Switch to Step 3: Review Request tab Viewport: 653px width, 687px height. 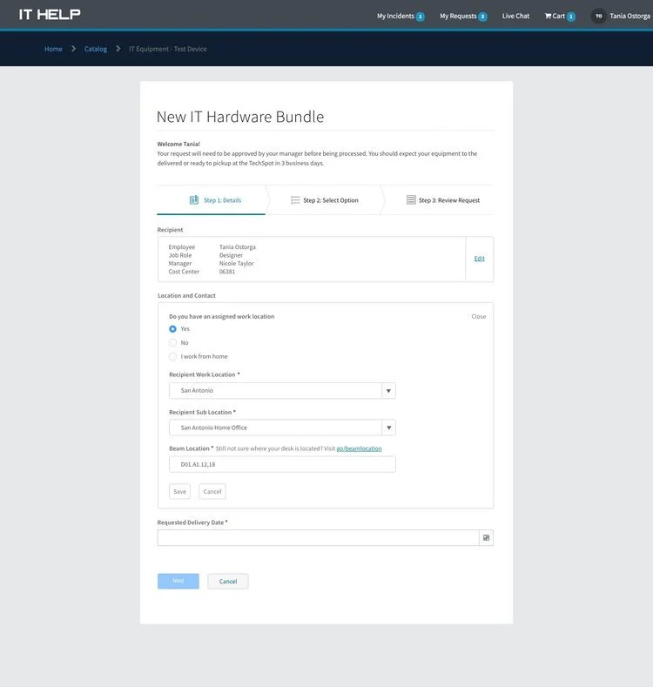pos(443,200)
